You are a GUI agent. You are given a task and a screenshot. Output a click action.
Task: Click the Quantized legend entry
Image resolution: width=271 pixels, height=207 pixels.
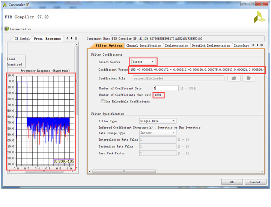pos(15,64)
